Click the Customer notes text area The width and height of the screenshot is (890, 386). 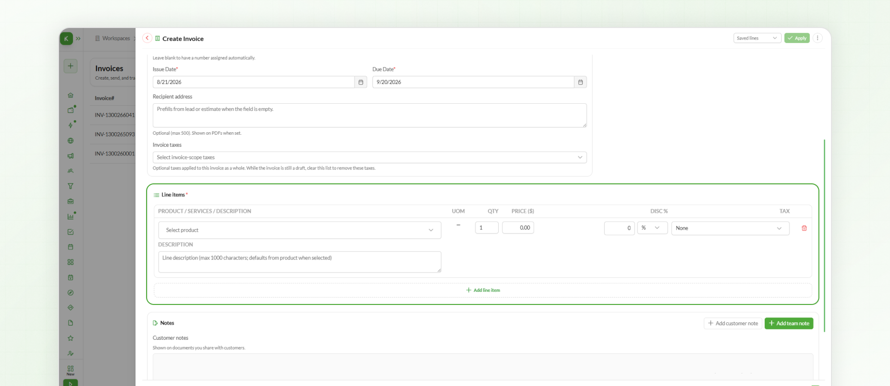483,367
